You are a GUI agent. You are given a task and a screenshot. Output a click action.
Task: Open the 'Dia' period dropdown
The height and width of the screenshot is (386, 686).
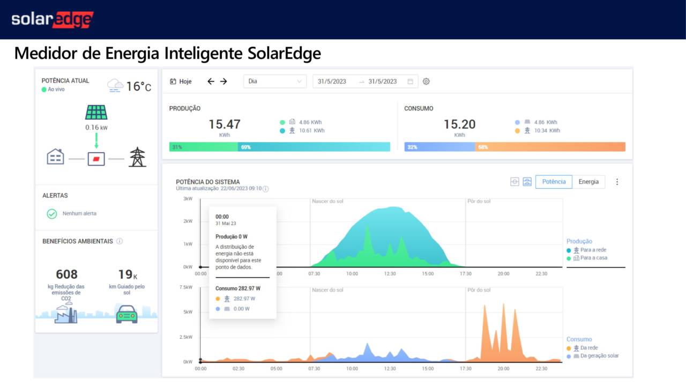275,81
